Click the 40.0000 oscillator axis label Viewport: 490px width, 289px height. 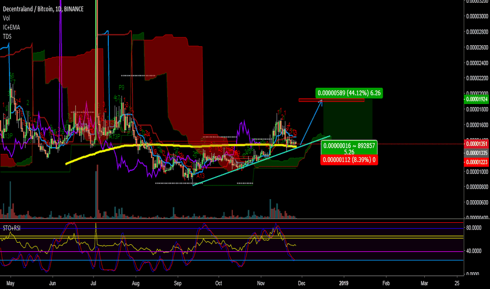point(474,251)
